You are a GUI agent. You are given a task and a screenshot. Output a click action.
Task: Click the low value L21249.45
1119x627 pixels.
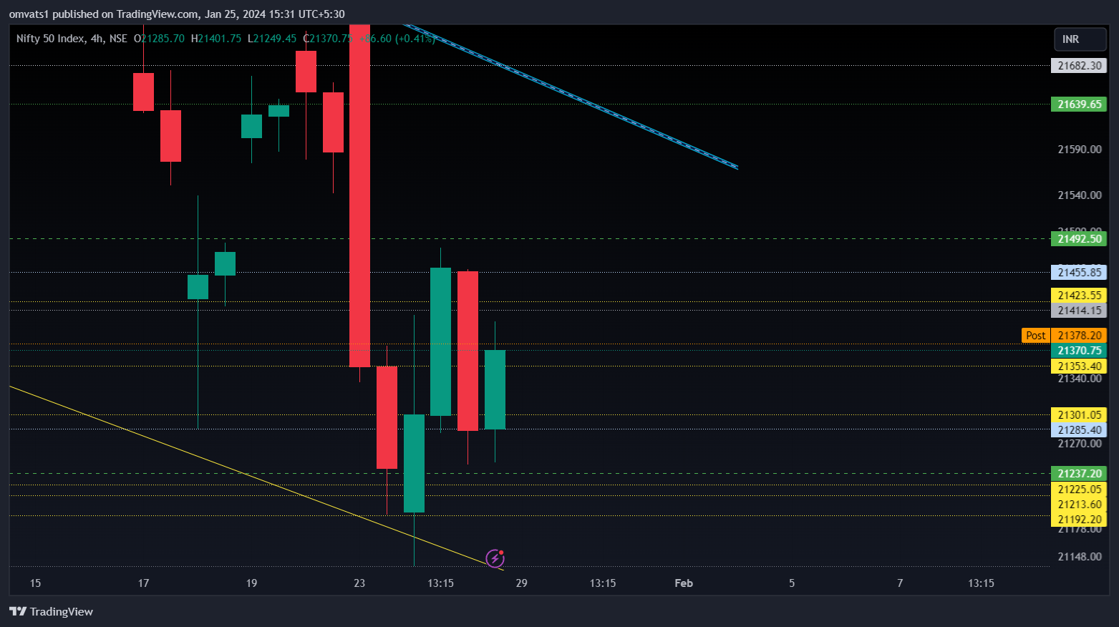click(x=272, y=39)
